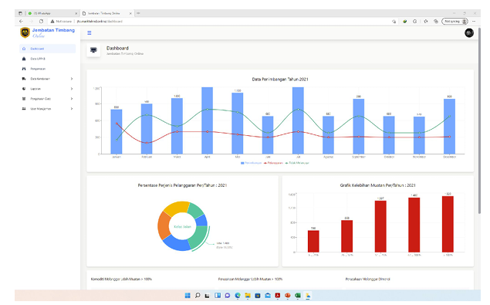Open the User Management menu item

[48, 109]
